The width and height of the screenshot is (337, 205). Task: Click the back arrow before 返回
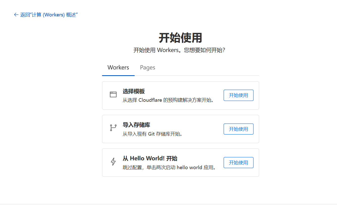pyautogui.click(x=16, y=15)
